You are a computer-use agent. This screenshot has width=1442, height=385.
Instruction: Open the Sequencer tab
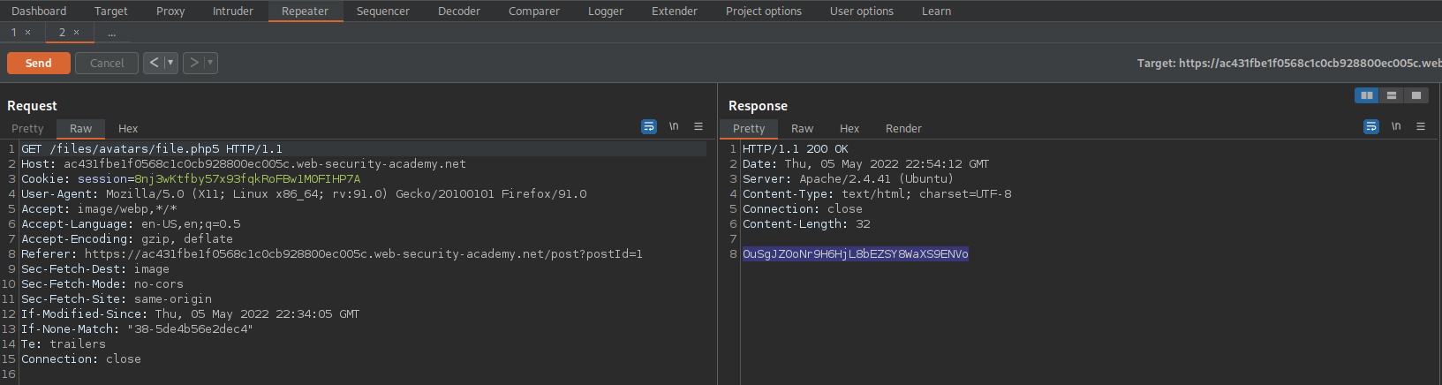pos(382,11)
